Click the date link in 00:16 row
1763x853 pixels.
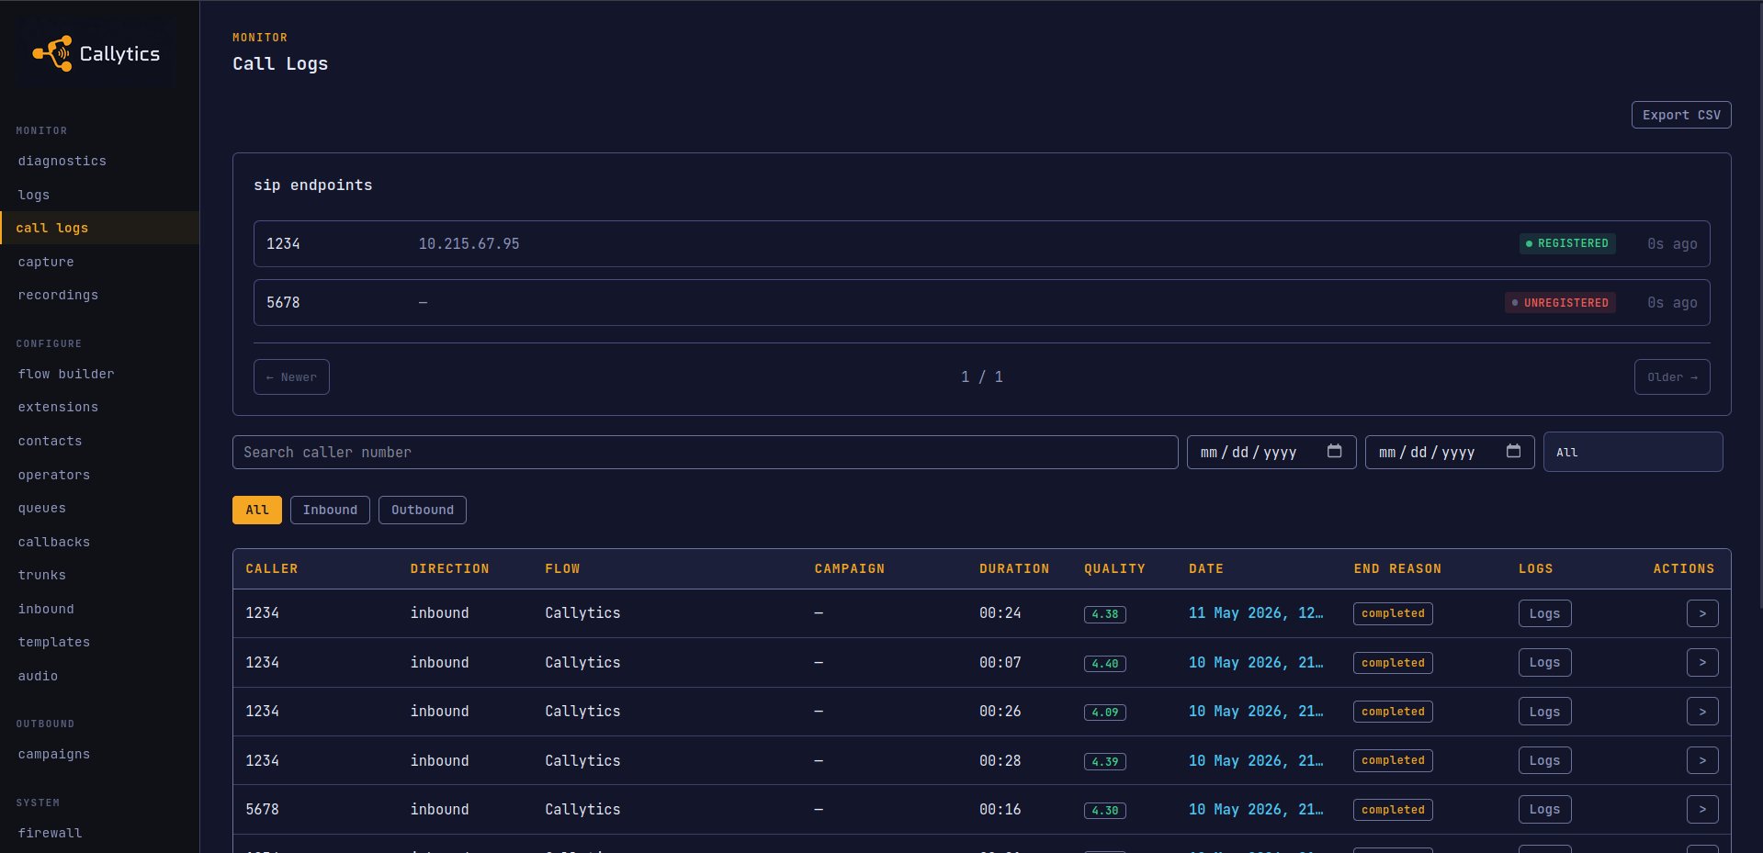pos(1256,810)
